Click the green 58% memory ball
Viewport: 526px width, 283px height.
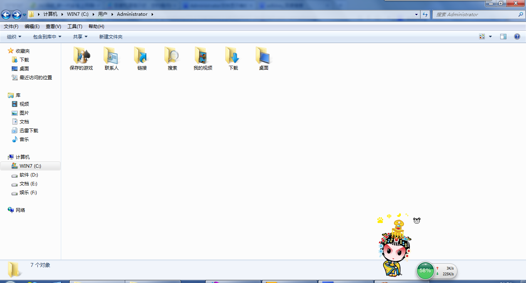(425, 271)
